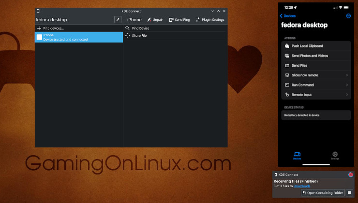Send Ping to the iPhone

(x=179, y=20)
